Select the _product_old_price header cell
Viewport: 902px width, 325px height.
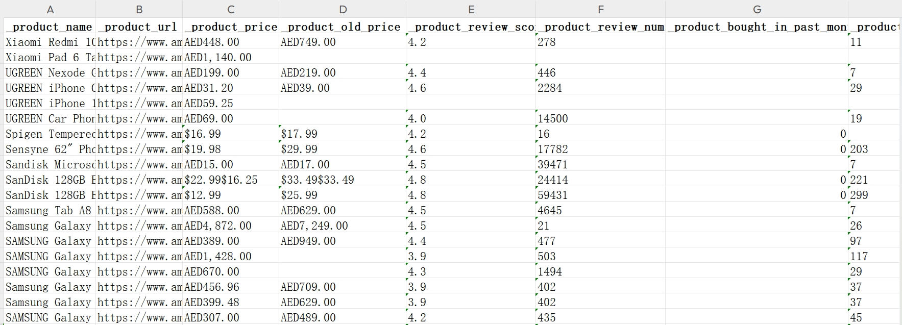pyautogui.click(x=343, y=27)
